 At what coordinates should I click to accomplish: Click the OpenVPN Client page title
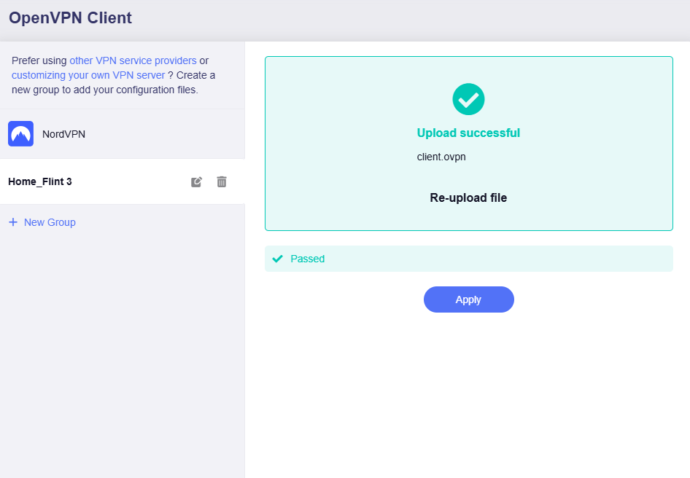(x=70, y=17)
